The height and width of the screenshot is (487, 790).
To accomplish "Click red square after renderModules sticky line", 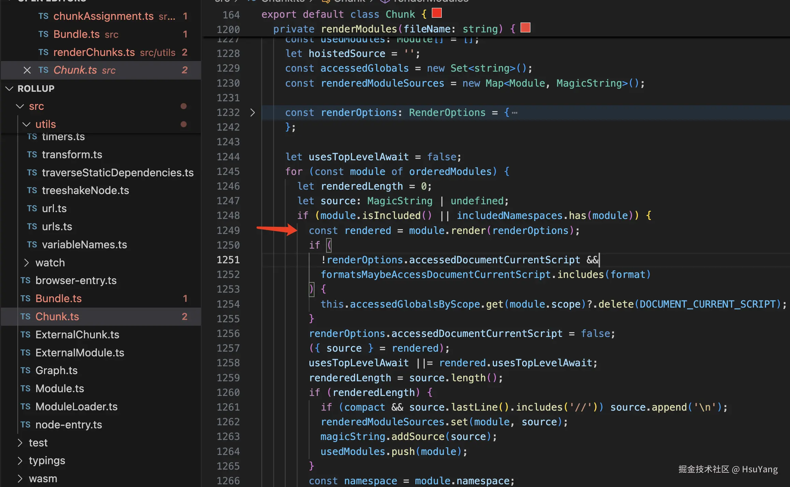I will point(525,28).
